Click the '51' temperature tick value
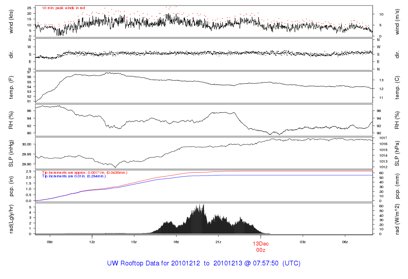The height and width of the screenshot is (279, 408). point(29,102)
